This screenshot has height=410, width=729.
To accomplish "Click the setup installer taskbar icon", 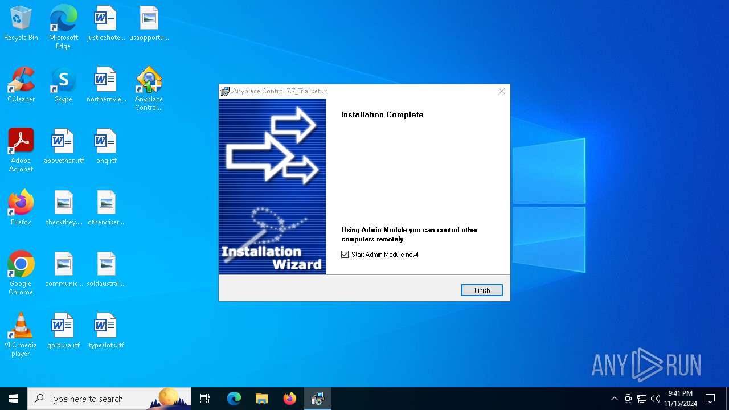I will [317, 399].
